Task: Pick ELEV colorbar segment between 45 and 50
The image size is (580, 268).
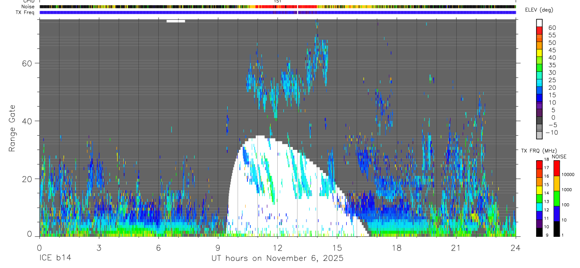Action: click(x=540, y=46)
